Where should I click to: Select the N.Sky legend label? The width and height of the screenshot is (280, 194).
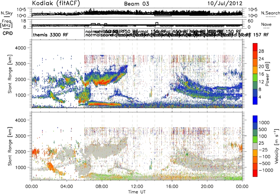(x=7, y=13)
